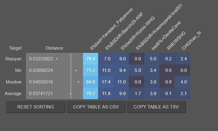218x131 pixels.
Task: Click the 2.4 cell in Stasyan row
Action: [182, 59]
